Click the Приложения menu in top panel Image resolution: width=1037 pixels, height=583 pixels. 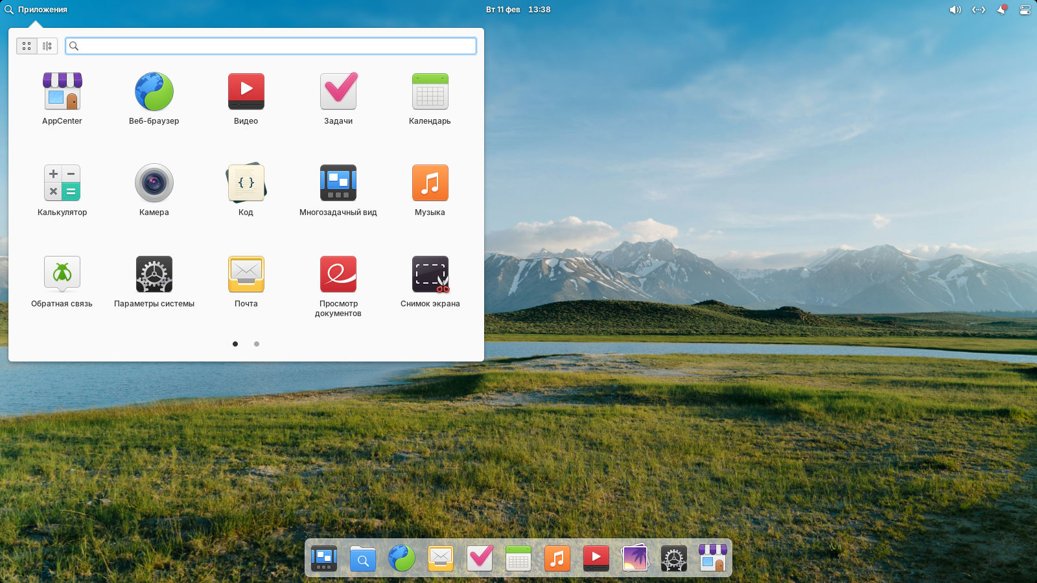(x=36, y=10)
